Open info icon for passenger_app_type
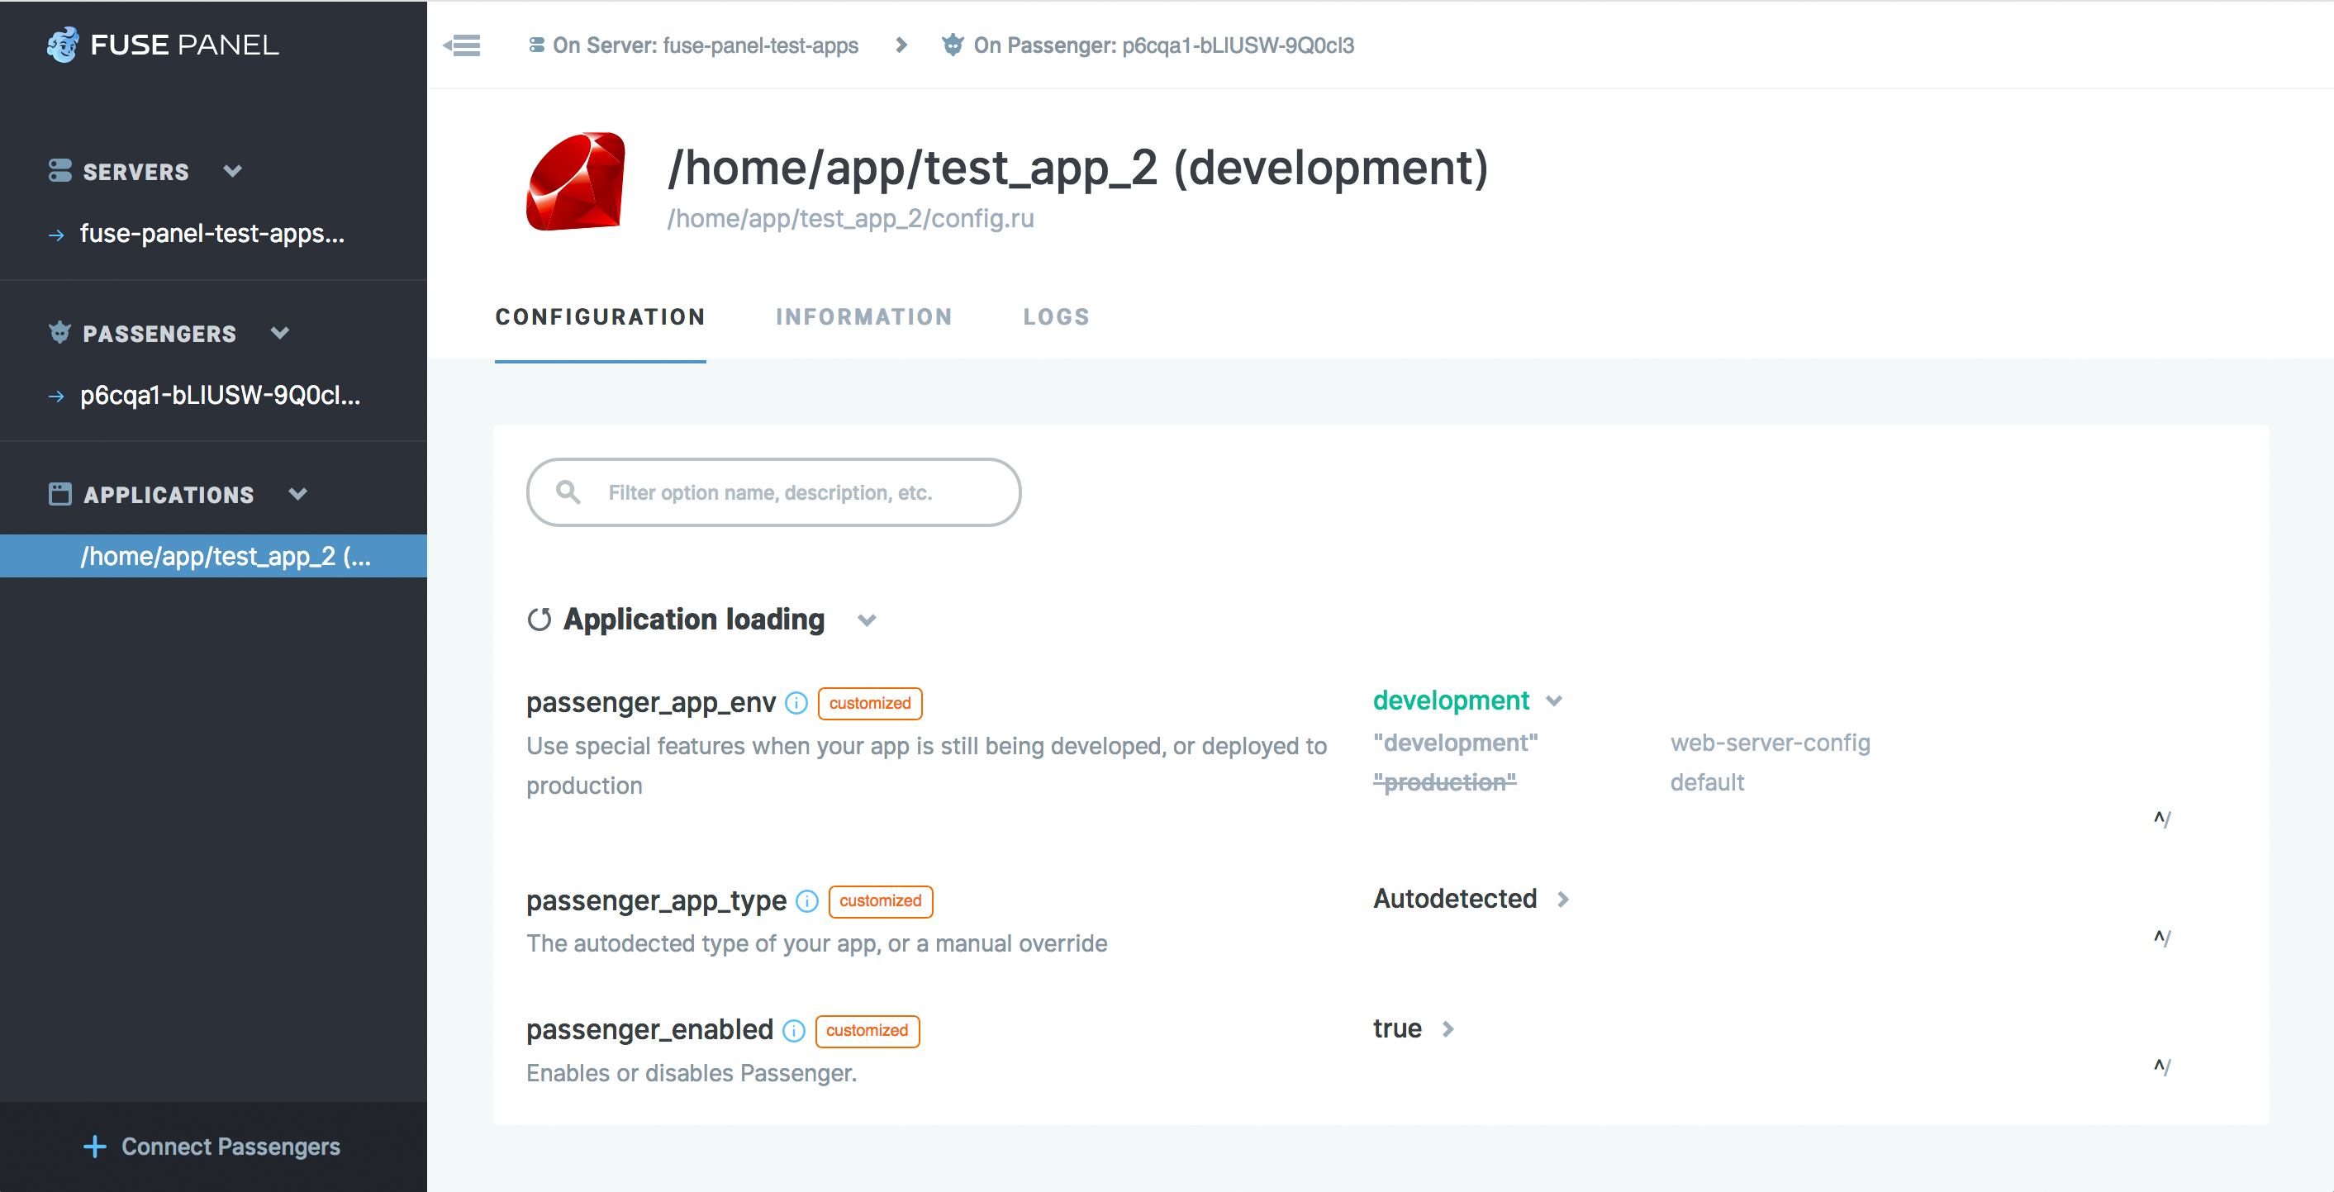The height and width of the screenshot is (1192, 2334). [x=806, y=901]
